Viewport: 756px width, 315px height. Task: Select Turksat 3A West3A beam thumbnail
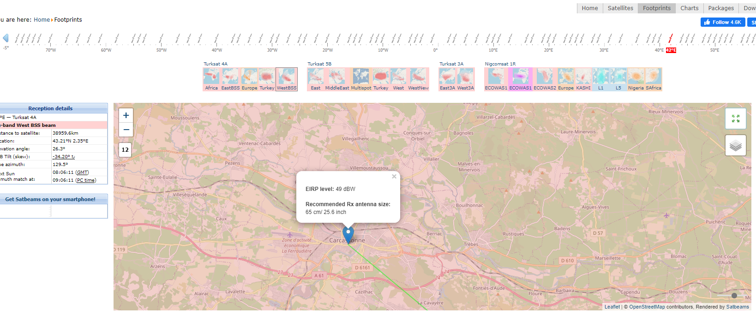click(465, 79)
